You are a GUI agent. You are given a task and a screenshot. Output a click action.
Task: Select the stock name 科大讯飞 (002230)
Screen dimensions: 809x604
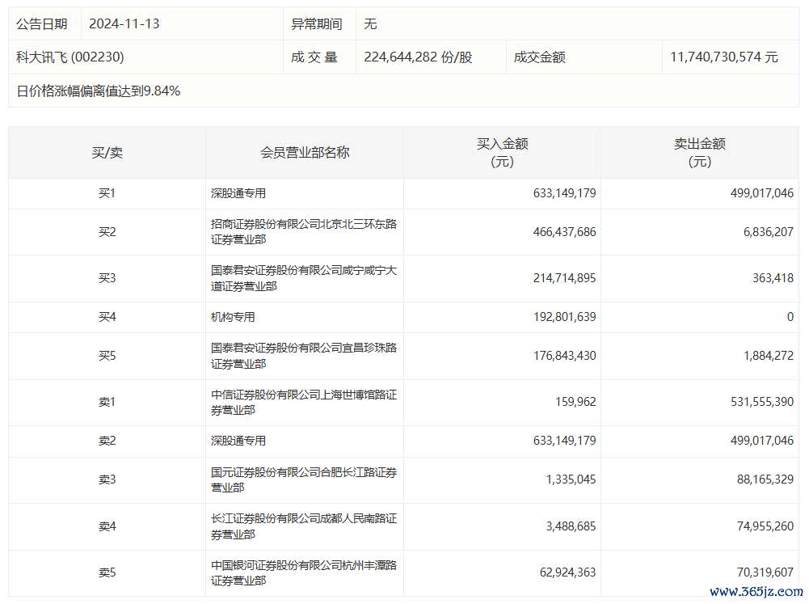tap(70, 57)
